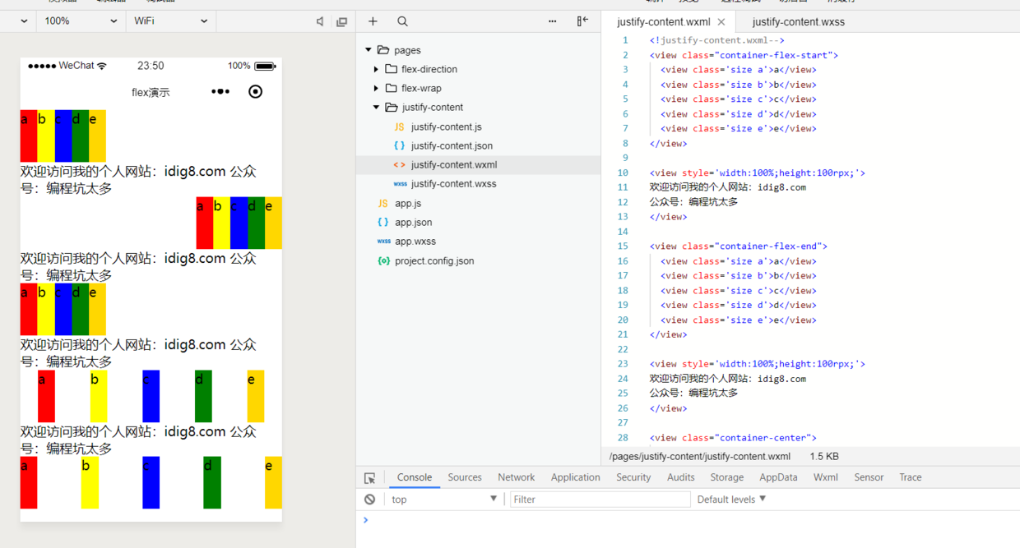
Task: Collapse the file tree panel icon
Action: 582,21
